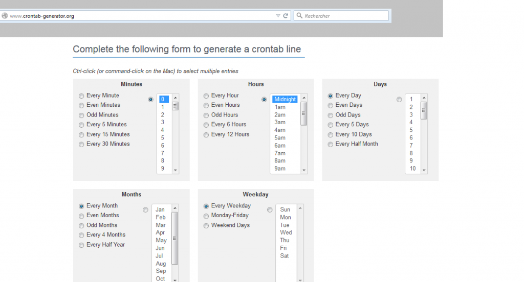Open the URL history dropdown arrow
This screenshot has width=524, height=282.
tap(278, 16)
